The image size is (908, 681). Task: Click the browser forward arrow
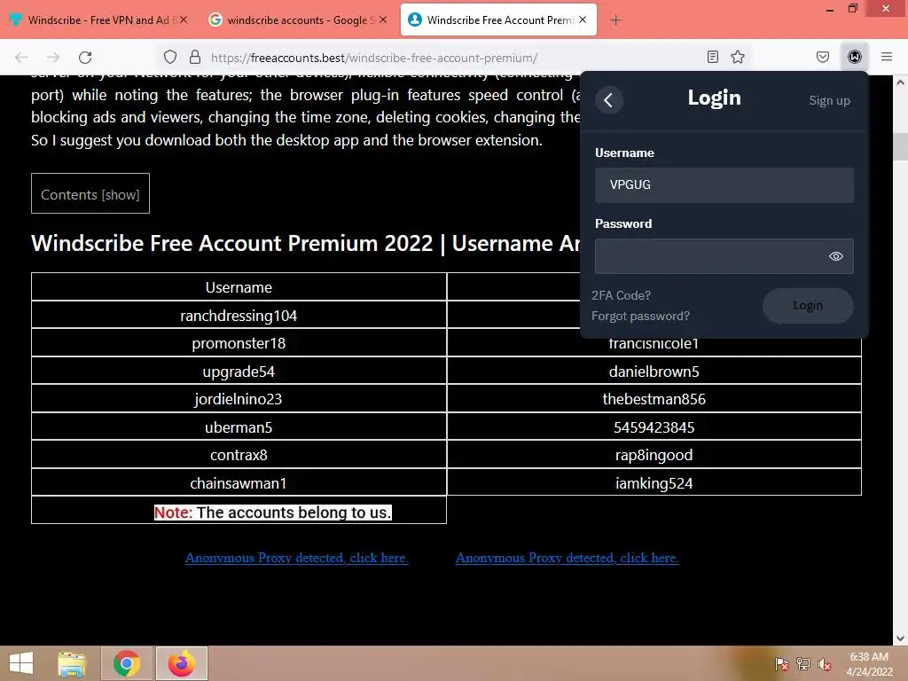click(53, 57)
